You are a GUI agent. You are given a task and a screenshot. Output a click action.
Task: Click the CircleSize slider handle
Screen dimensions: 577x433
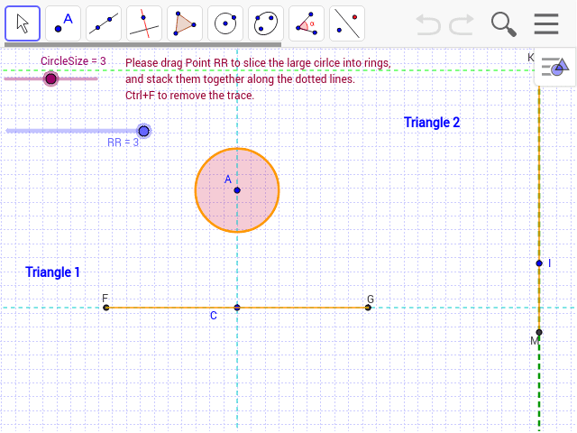(50, 78)
